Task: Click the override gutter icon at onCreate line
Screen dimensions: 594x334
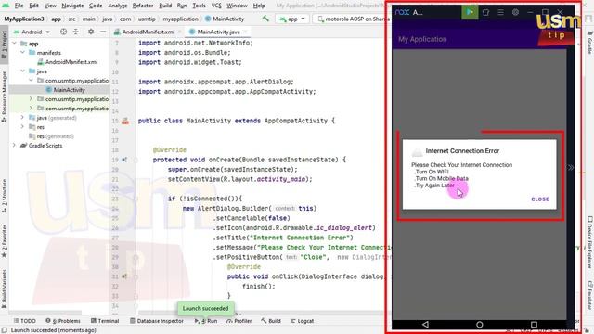Action: 124,160
